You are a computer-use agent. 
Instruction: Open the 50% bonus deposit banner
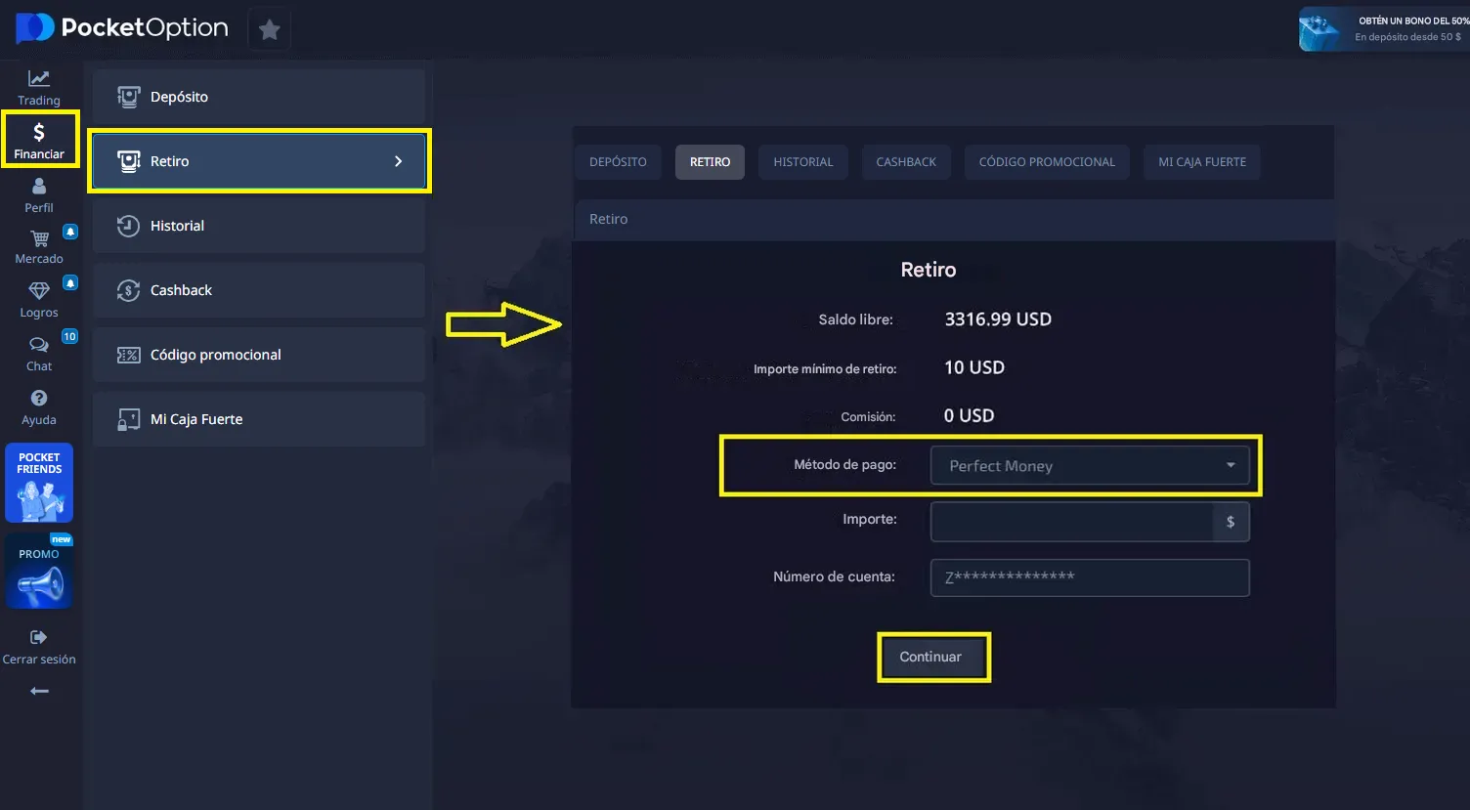click(1384, 29)
